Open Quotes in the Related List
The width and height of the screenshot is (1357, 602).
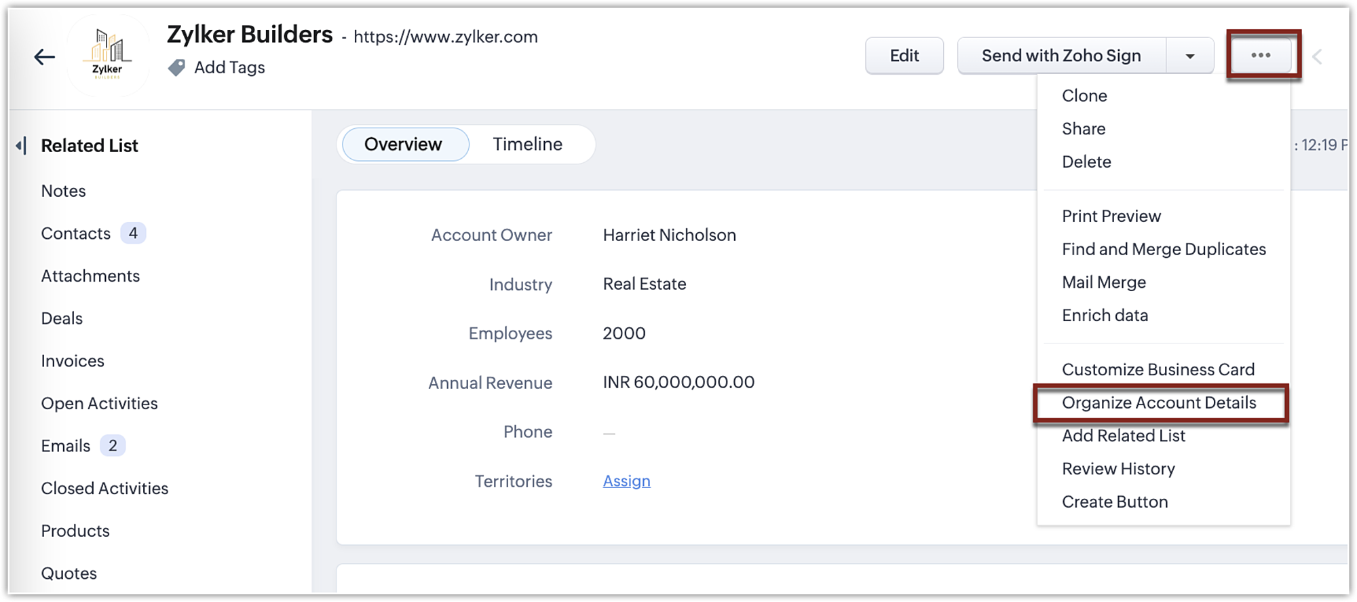tap(69, 573)
